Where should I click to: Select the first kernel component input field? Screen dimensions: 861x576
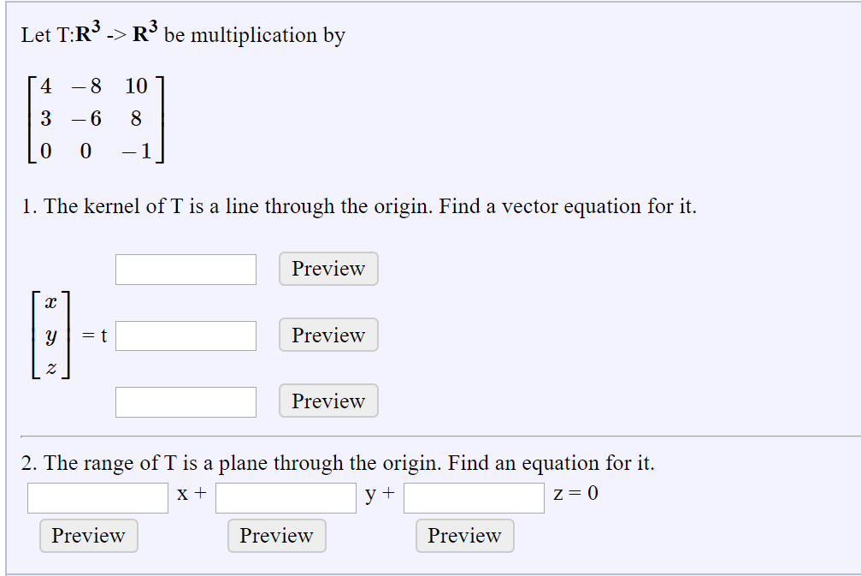(x=186, y=269)
